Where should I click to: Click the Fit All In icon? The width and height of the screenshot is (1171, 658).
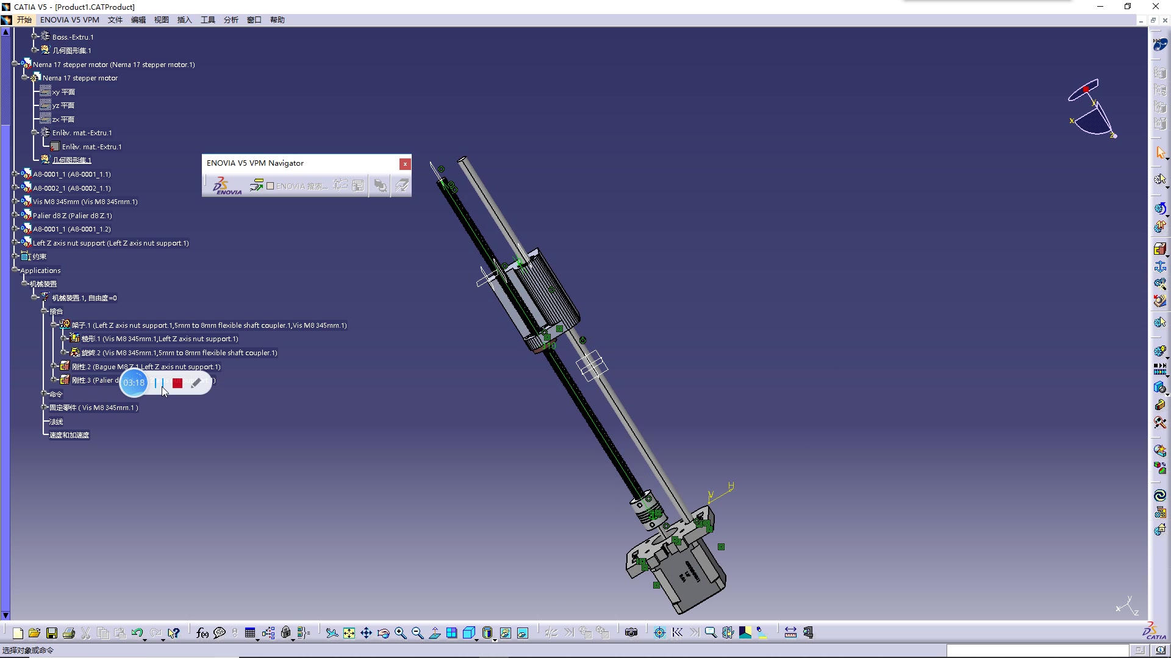point(349,633)
